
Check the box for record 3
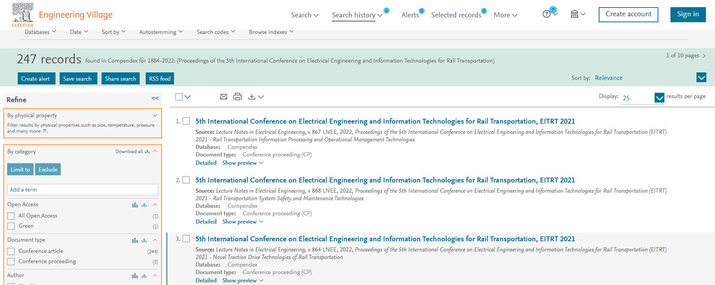pos(186,239)
